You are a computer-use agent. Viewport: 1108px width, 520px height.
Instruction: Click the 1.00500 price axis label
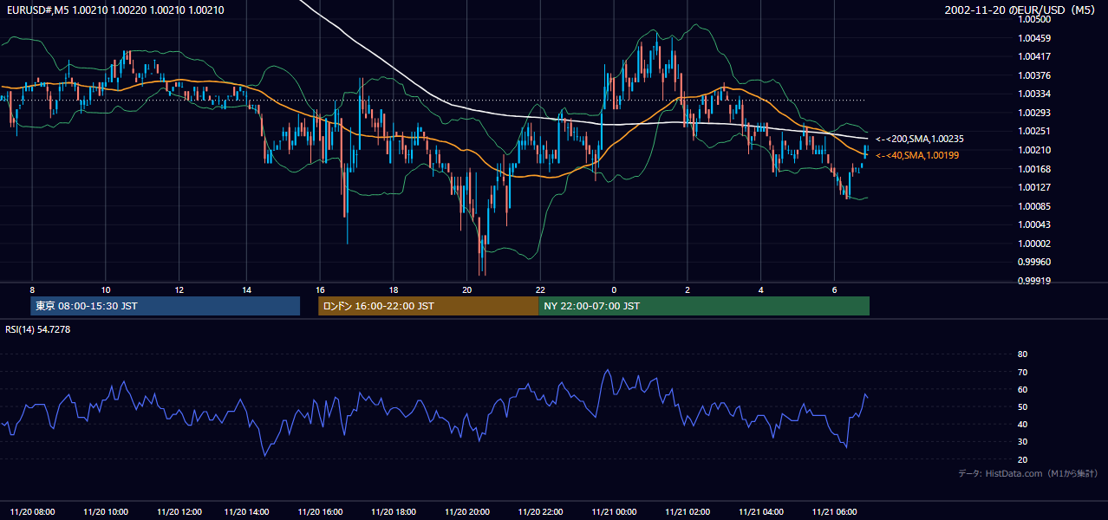pos(1033,19)
